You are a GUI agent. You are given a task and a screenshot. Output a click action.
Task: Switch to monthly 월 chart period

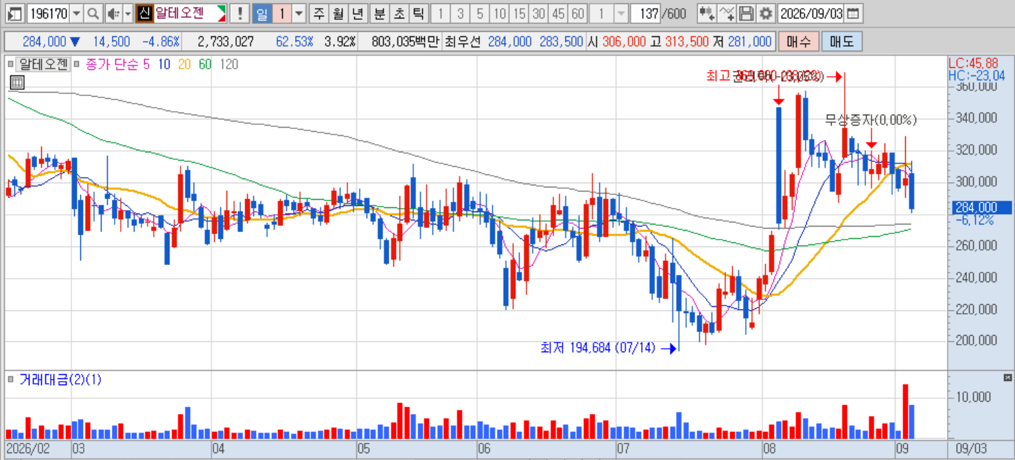coord(338,13)
